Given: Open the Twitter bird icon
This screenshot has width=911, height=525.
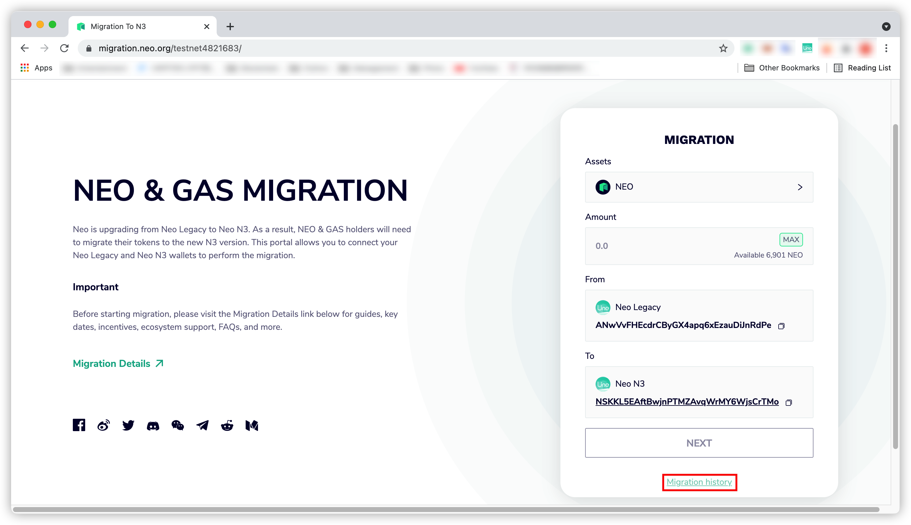Looking at the screenshot, I should coord(128,426).
